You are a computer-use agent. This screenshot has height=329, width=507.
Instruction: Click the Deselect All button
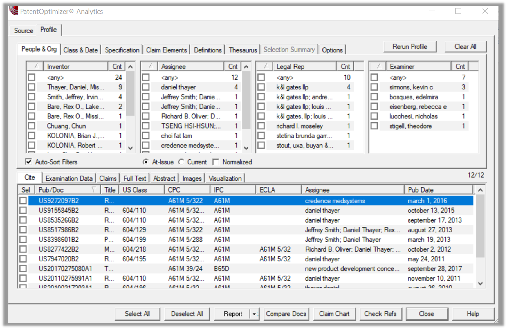tap(187, 314)
